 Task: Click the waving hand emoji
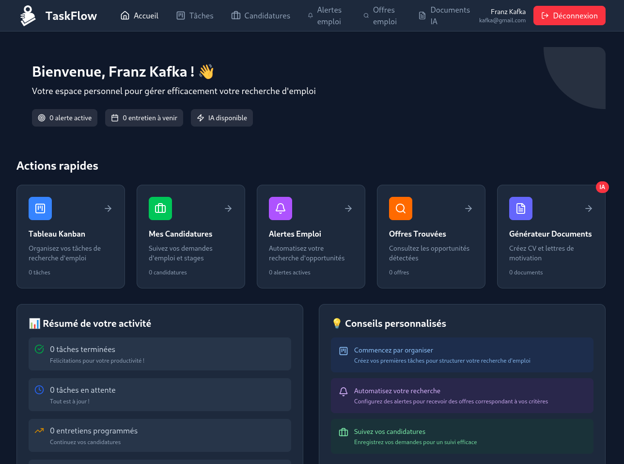click(x=206, y=72)
